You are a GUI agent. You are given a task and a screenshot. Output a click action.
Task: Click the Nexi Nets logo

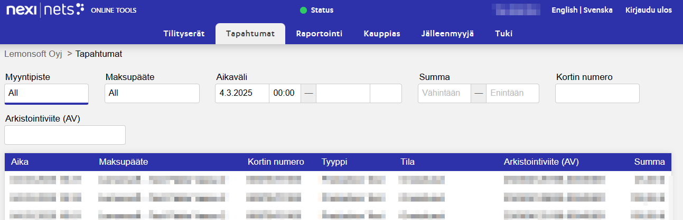click(45, 10)
